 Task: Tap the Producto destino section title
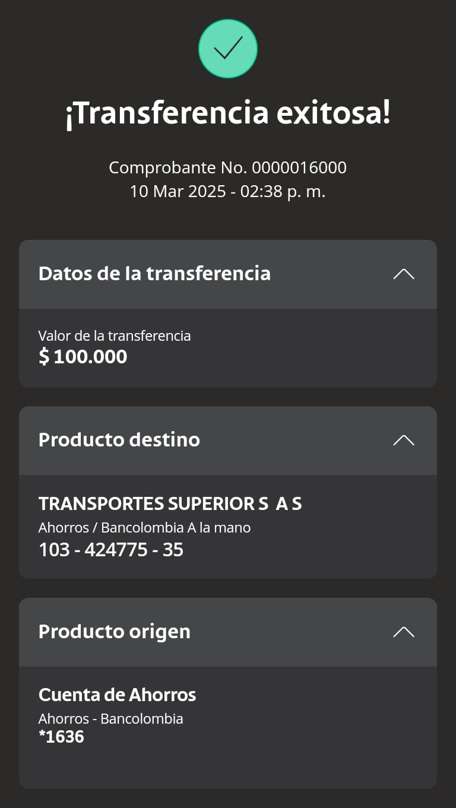(119, 440)
